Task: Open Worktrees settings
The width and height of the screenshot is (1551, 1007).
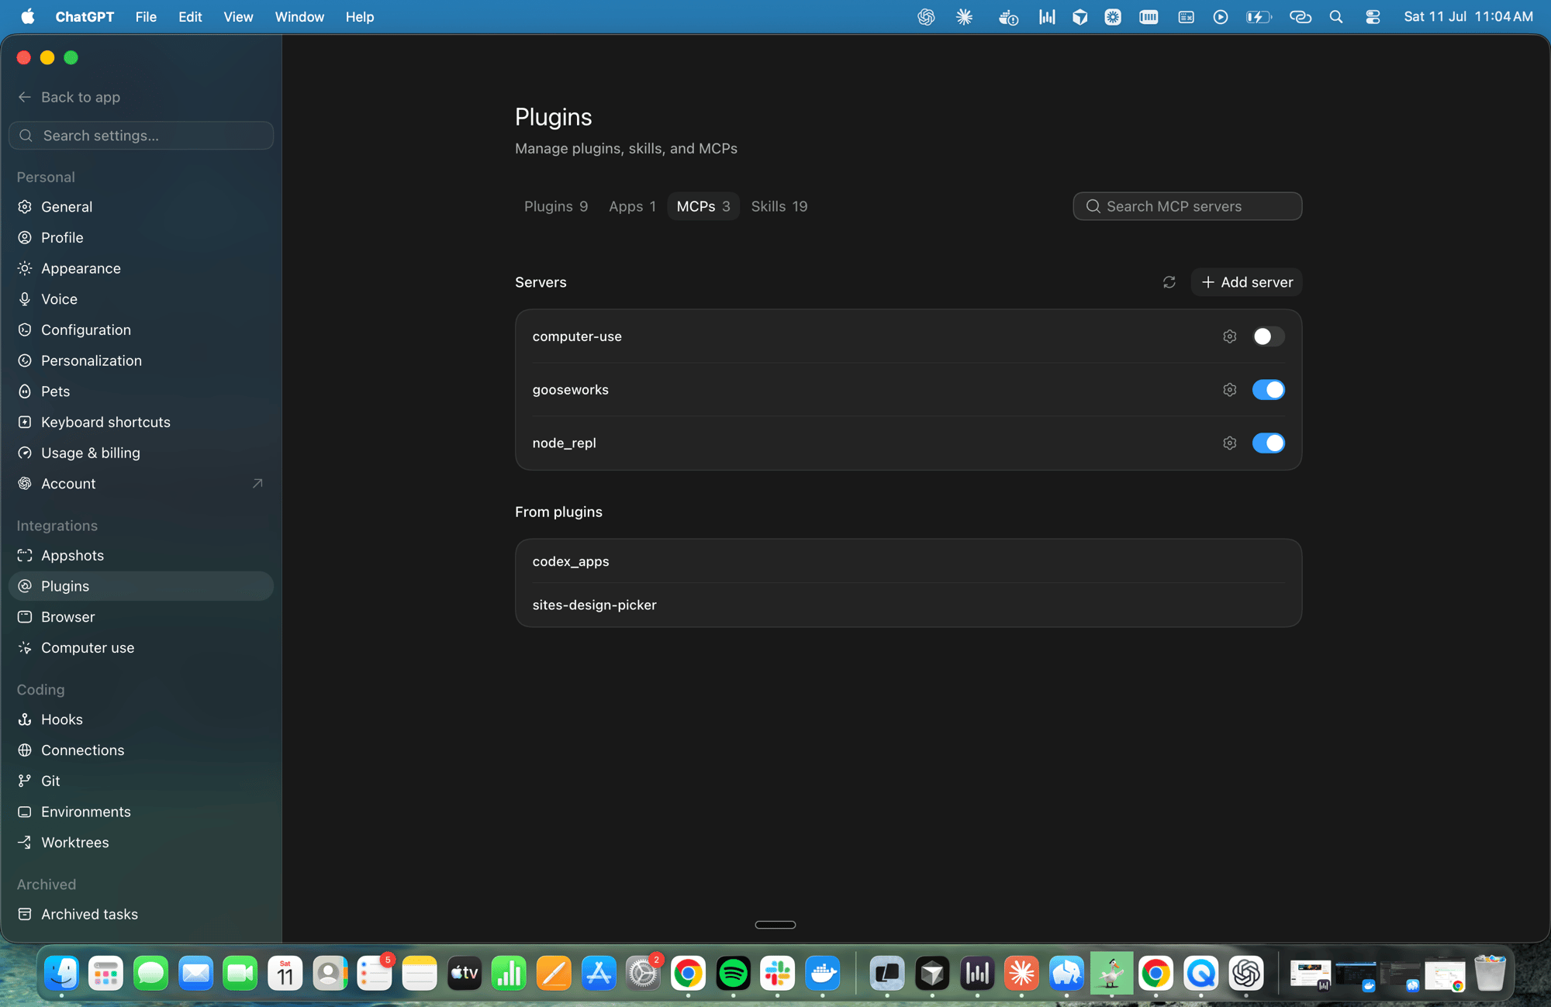Action: pos(141,843)
